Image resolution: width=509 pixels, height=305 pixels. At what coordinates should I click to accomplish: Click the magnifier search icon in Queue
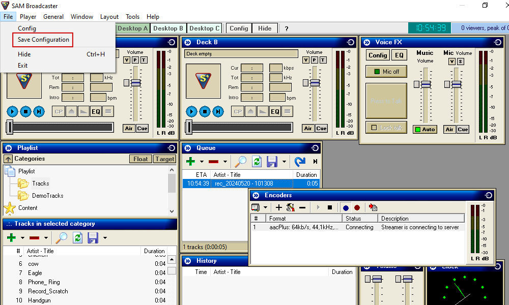click(240, 162)
